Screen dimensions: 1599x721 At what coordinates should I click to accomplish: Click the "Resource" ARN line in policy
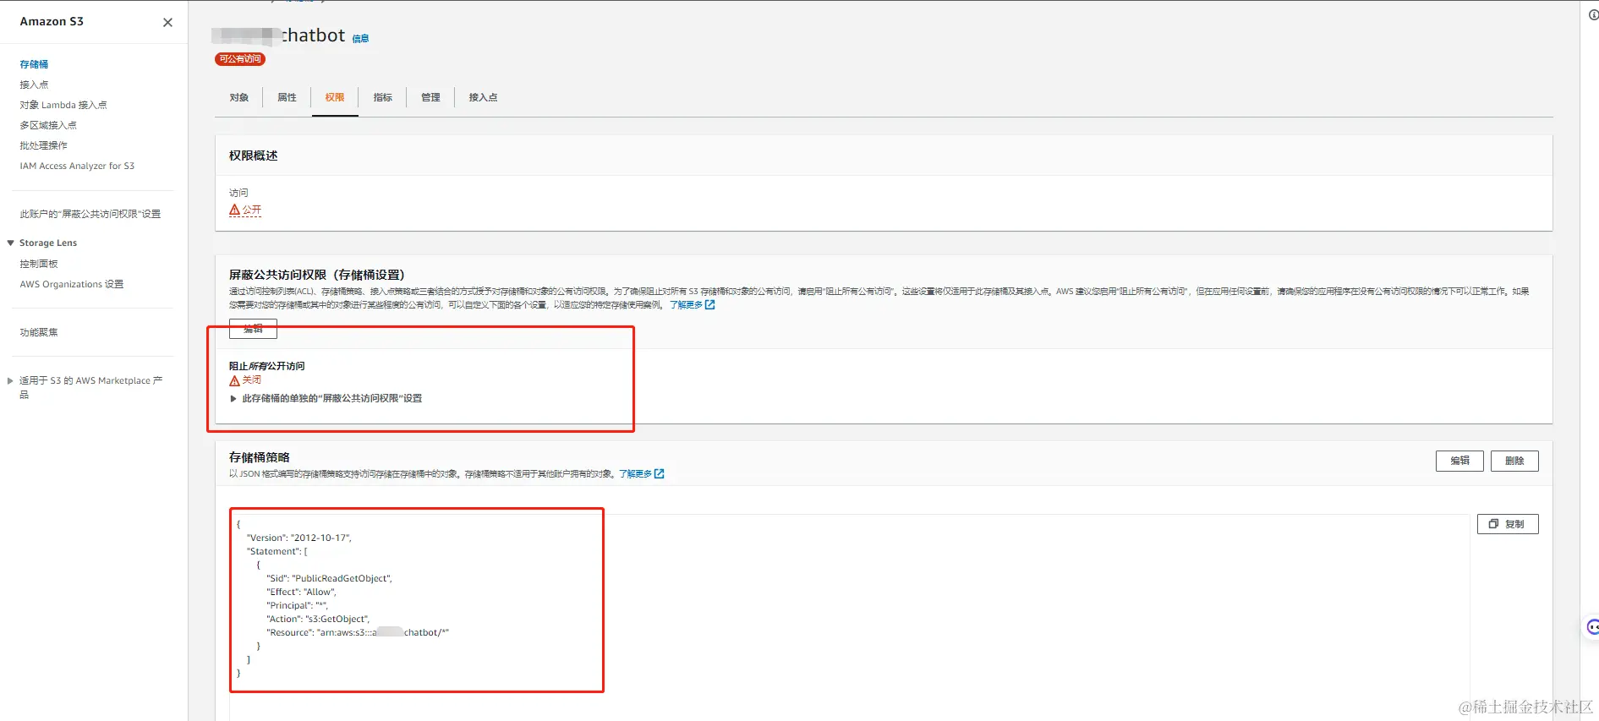[x=358, y=632]
